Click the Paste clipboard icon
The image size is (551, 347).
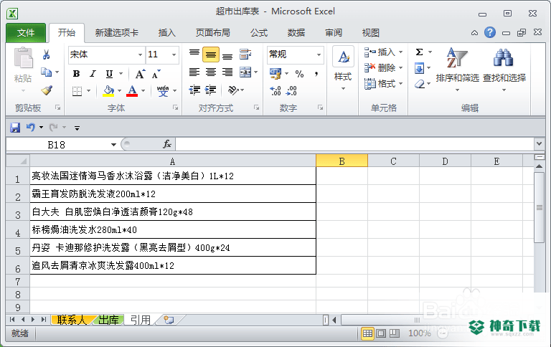coord(23,58)
